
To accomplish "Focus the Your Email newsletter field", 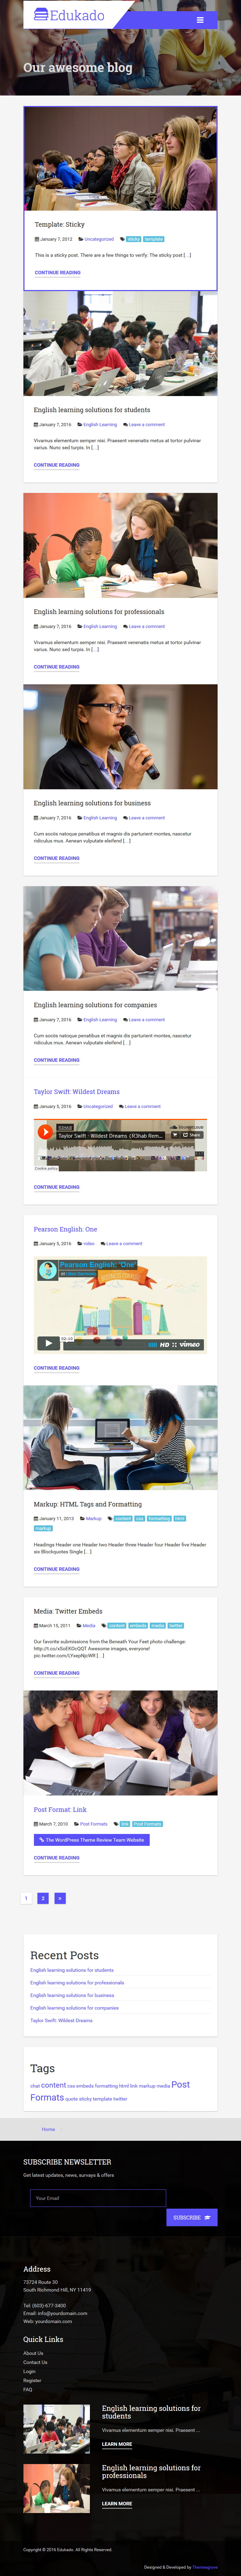I will [x=98, y=2198].
